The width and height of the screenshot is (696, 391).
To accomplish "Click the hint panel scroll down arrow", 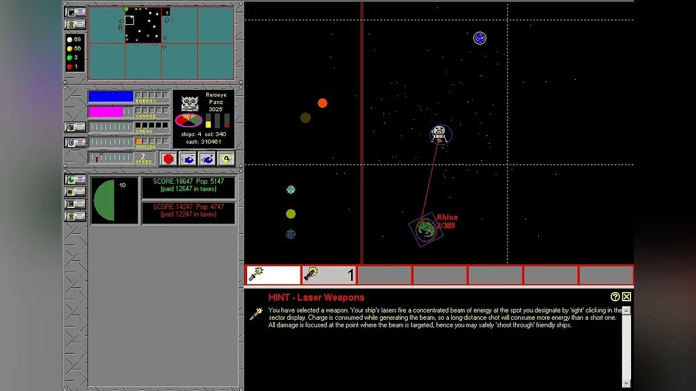I will 626,383.
